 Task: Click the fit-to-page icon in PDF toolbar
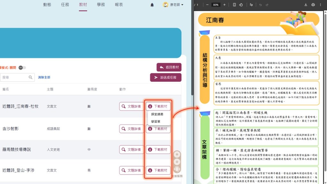(x=234, y=5)
